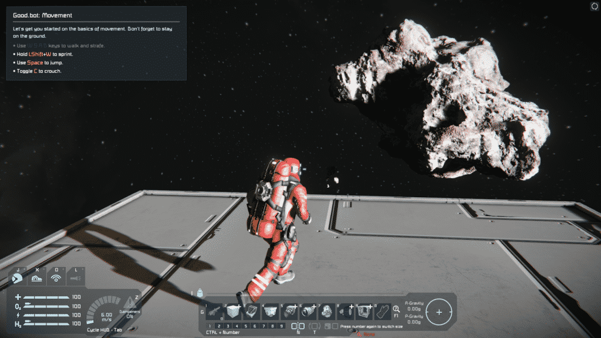The height and width of the screenshot is (338, 601).
Task: Select the jetpack status icon
Action: (18, 278)
